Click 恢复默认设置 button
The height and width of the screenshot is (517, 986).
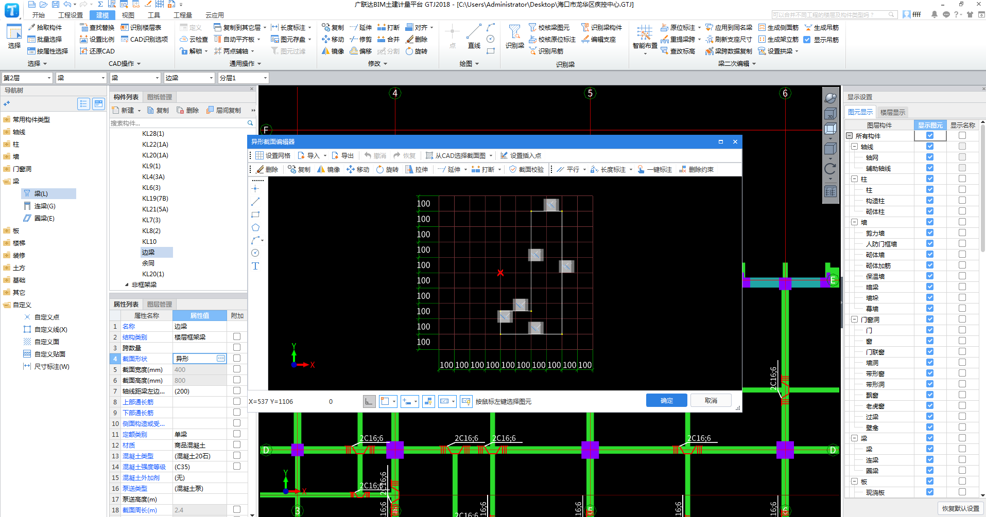click(960, 508)
